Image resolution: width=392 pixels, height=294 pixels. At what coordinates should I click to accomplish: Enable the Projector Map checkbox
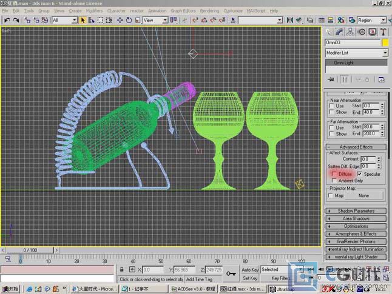(x=331, y=195)
